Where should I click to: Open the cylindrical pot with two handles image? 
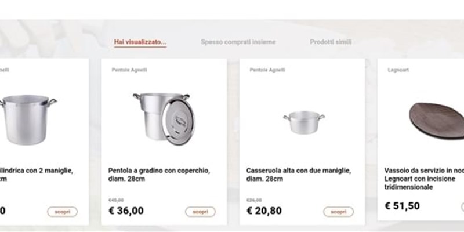pos(28,119)
